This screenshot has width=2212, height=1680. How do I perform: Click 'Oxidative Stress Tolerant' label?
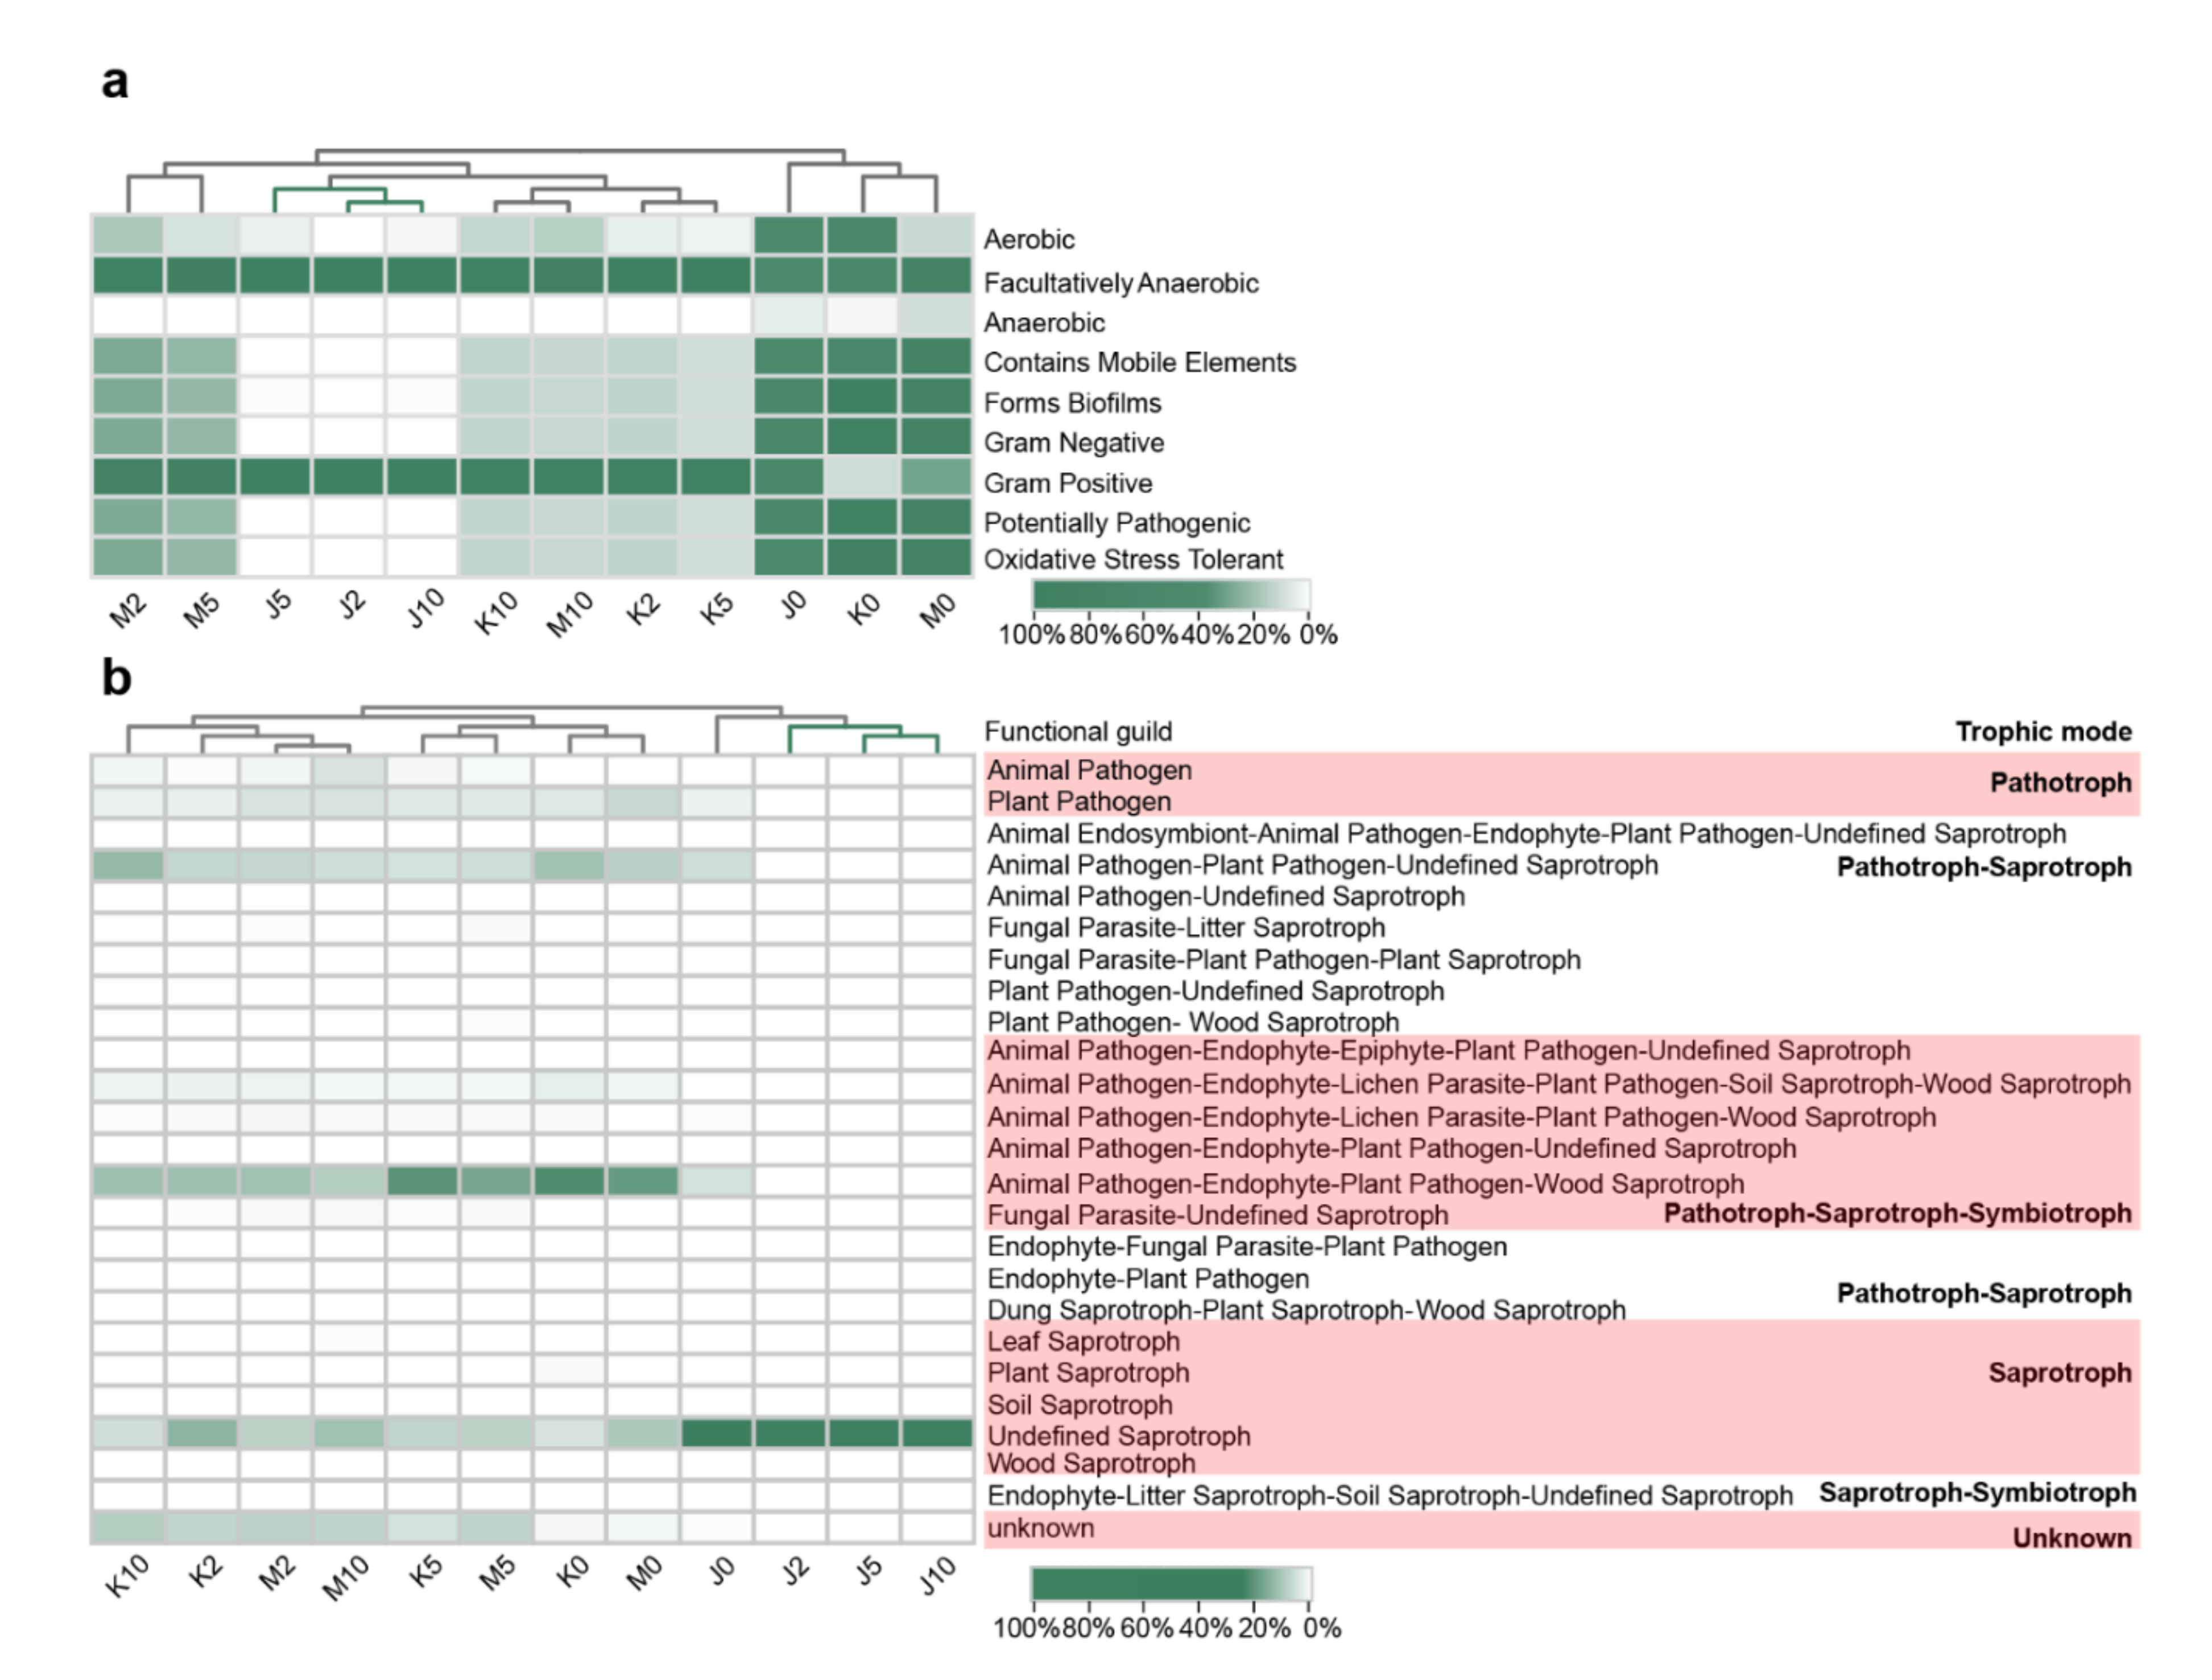coord(1133,559)
